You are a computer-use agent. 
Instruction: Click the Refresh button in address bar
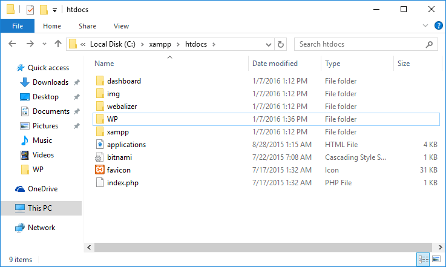[281, 44]
